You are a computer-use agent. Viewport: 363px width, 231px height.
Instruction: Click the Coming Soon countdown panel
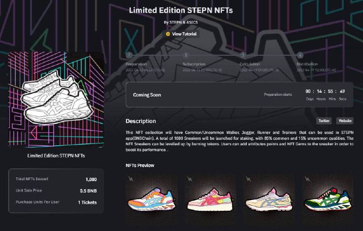click(x=240, y=95)
